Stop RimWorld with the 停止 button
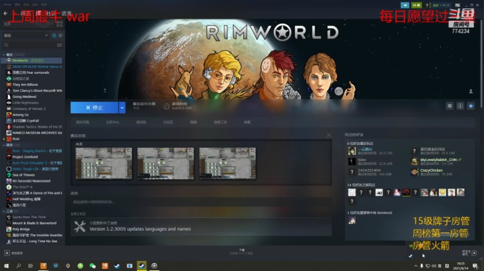This screenshot has height=271, width=484. (95, 107)
